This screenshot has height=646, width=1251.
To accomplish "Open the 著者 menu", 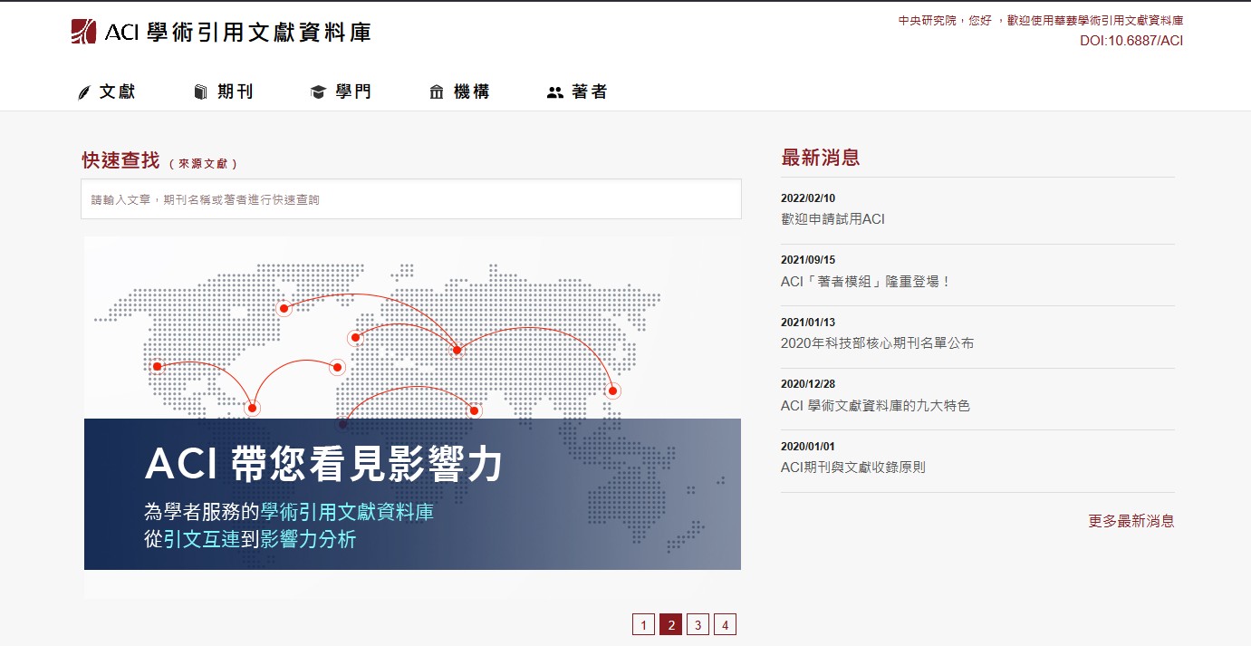I will [590, 92].
